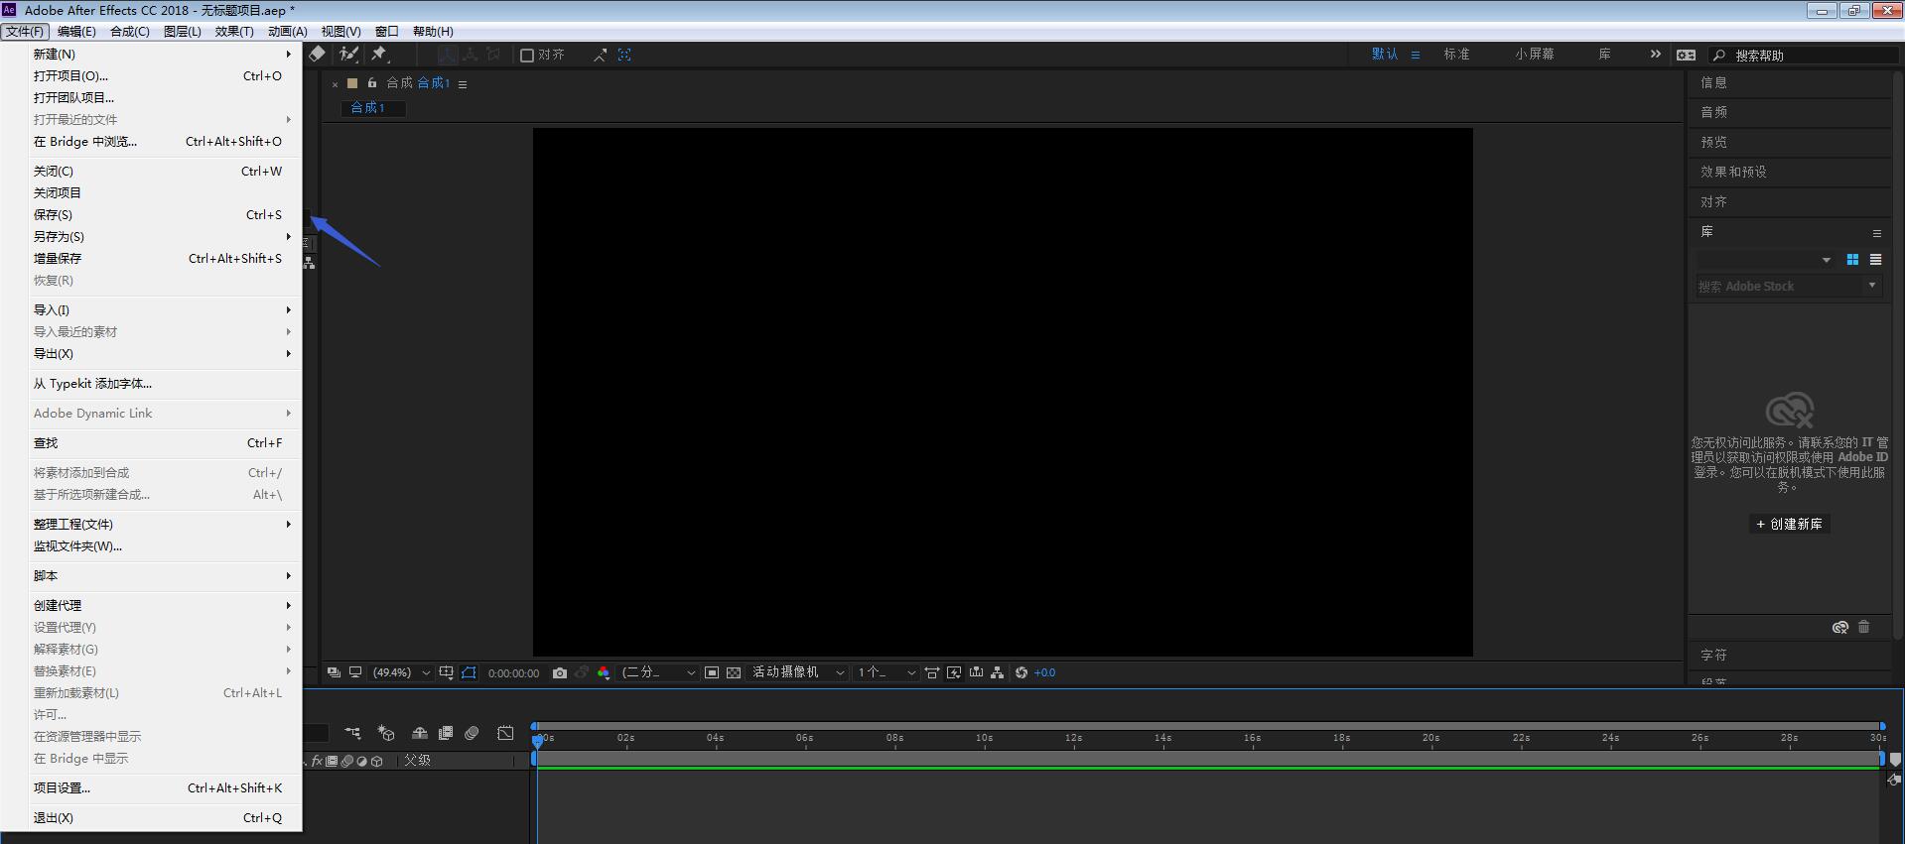Open the 二分 resolution dropdown
1905x844 pixels.
click(658, 672)
